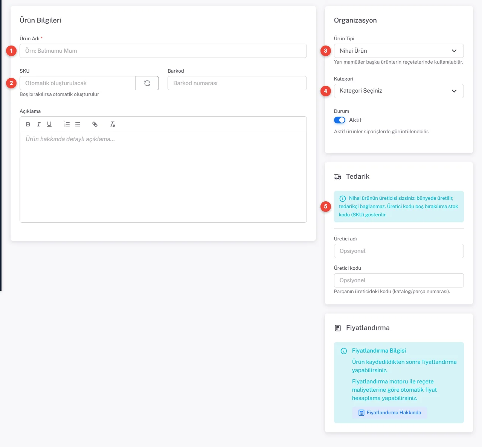Click the 'Yarı mamüller' helper text
Image resolution: width=482 pixels, height=447 pixels.
coord(398,62)
